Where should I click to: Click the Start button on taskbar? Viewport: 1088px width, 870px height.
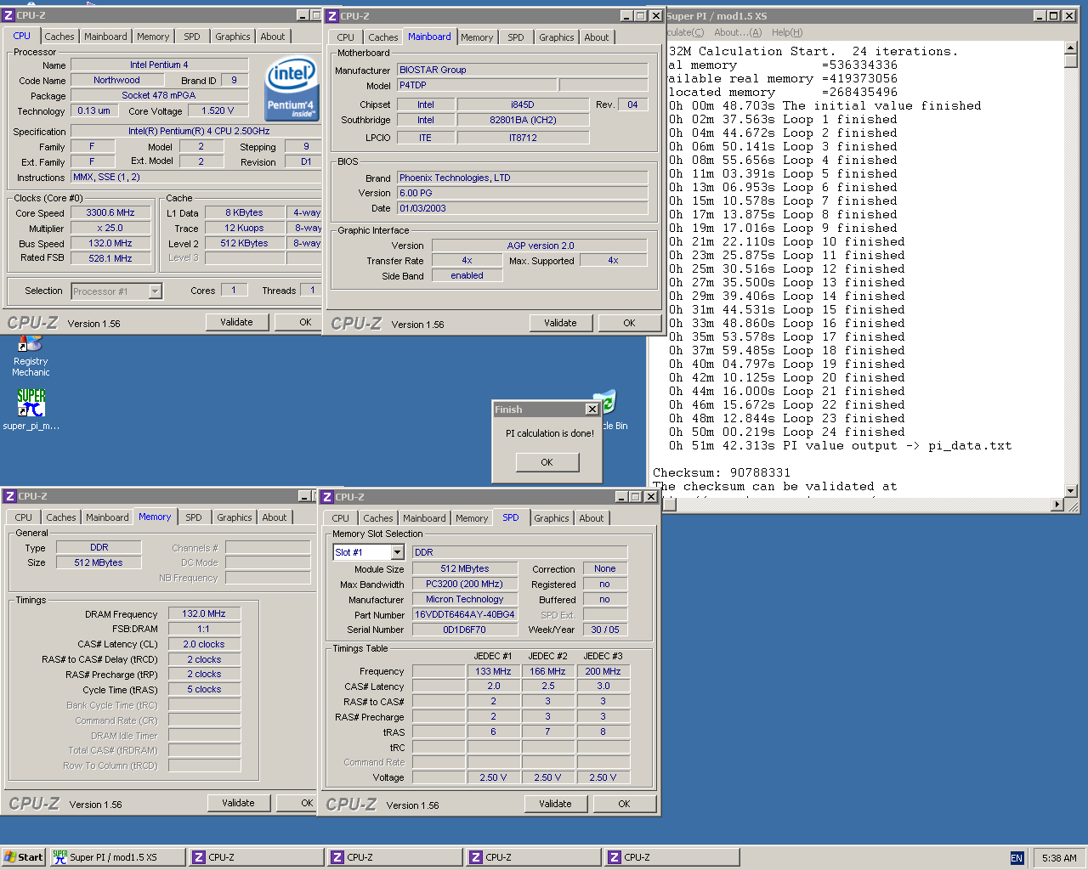(x=23, y=857)
